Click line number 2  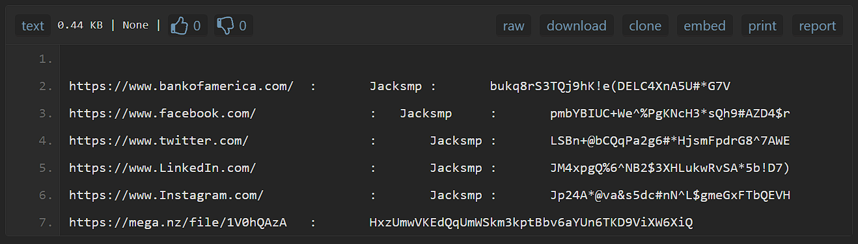click(45, 86)
